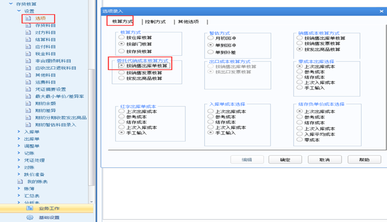The image size is (387, 222).
Task: Select 手工输入 in 零成本出库选择
Action: [x=300, y=87]
